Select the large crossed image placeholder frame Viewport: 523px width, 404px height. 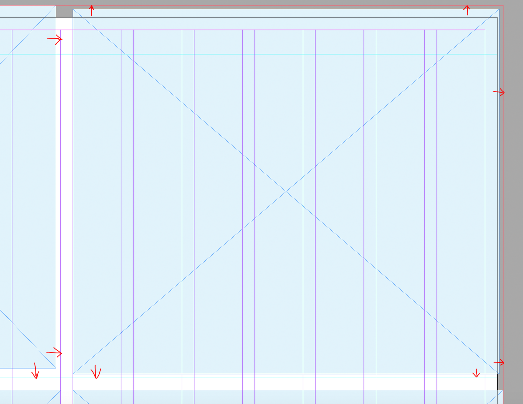[x=286, y=191]
